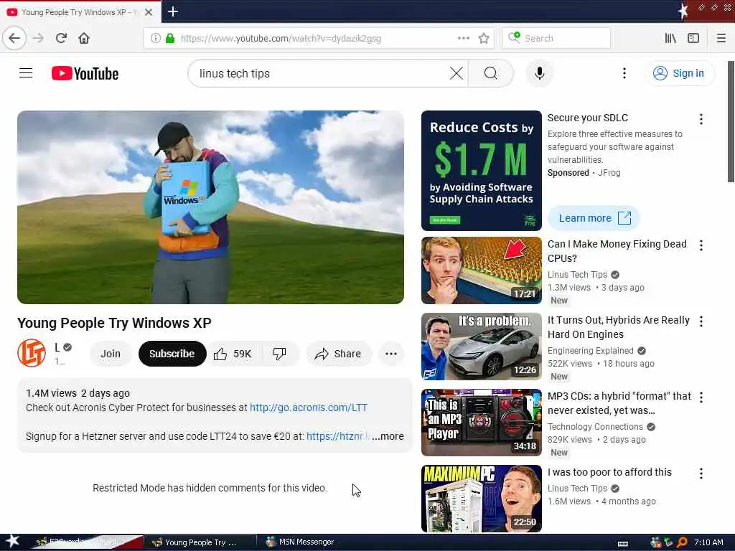The height and width of the screenshot is (551, 735).
Task: Show site information icon in address bar
Action: pos(155,39)
